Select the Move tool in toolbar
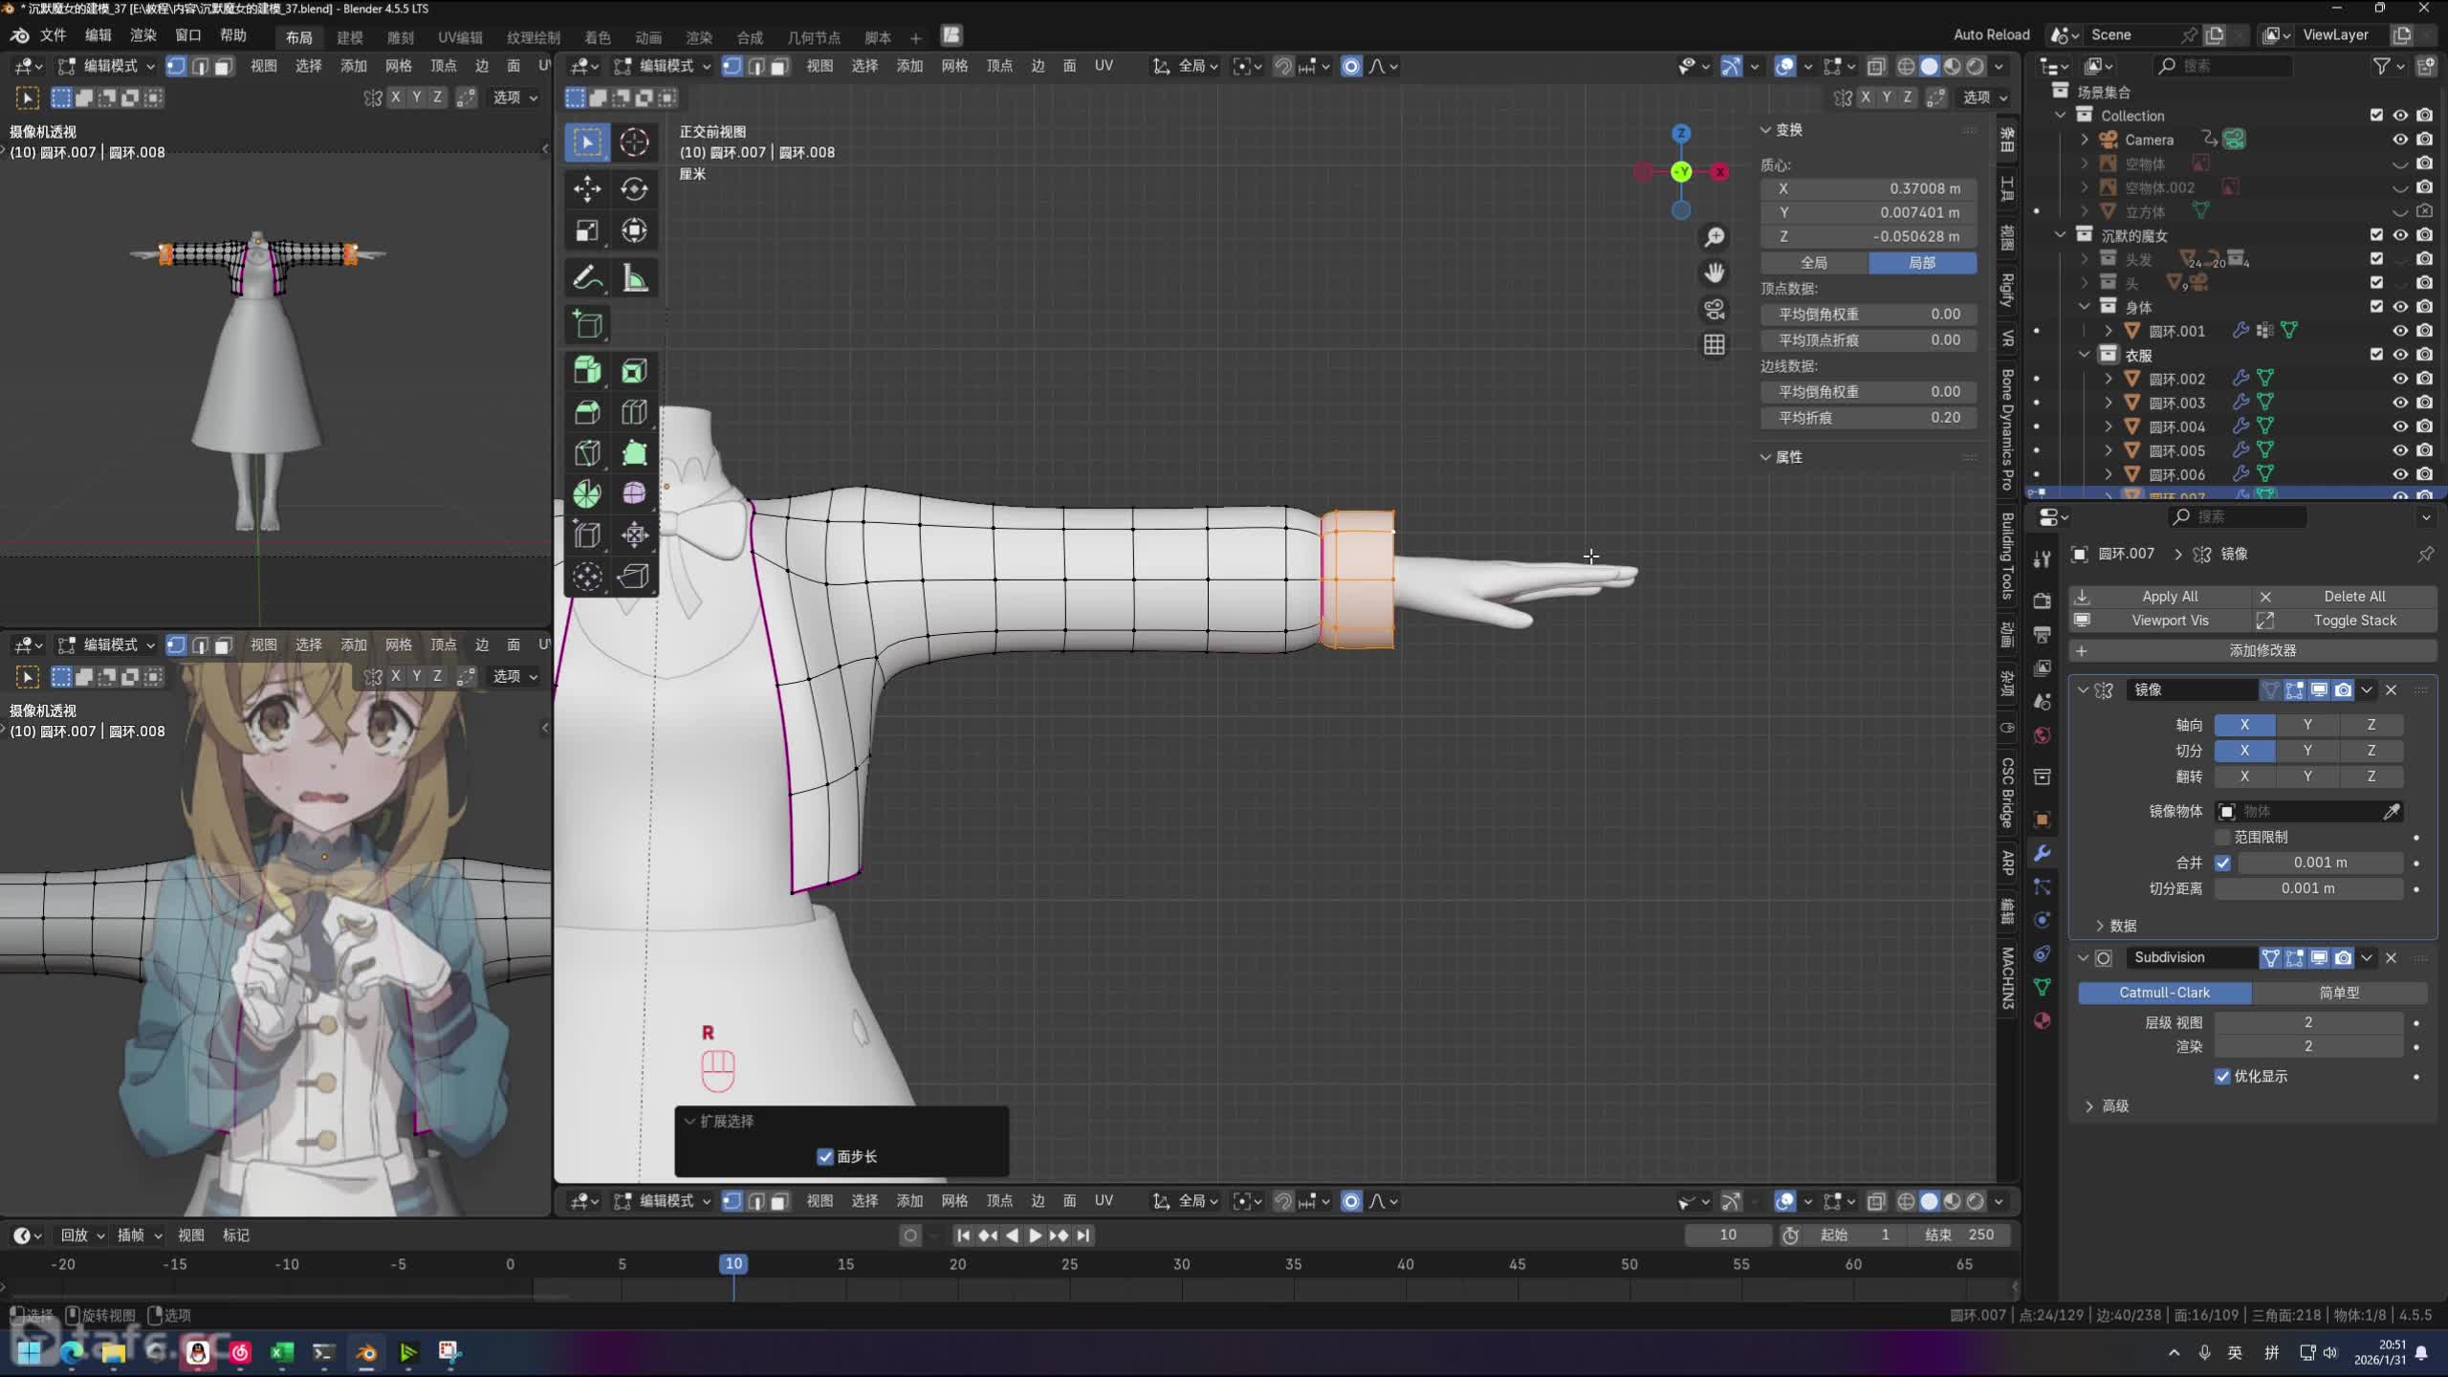 [587, 188]
